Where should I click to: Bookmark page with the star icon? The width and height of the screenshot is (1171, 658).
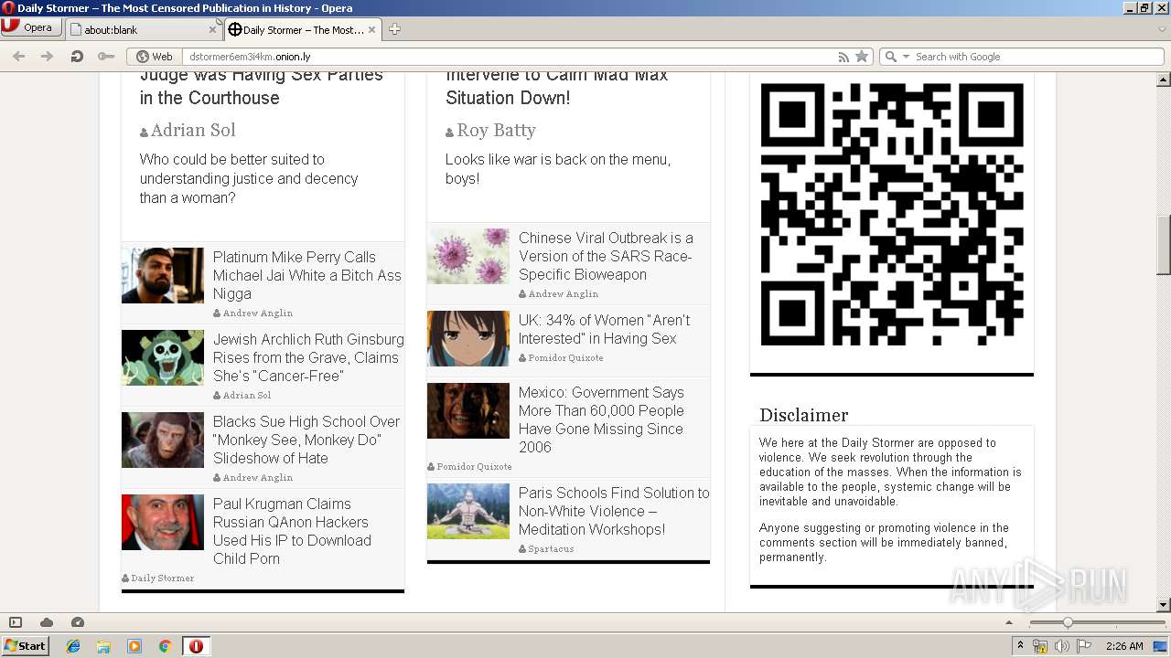click(x=862, y=57)
